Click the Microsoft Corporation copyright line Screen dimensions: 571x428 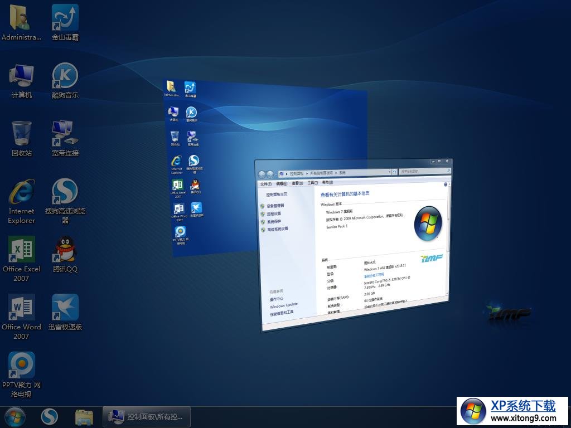pyautogui.click(x=365, y=218)
